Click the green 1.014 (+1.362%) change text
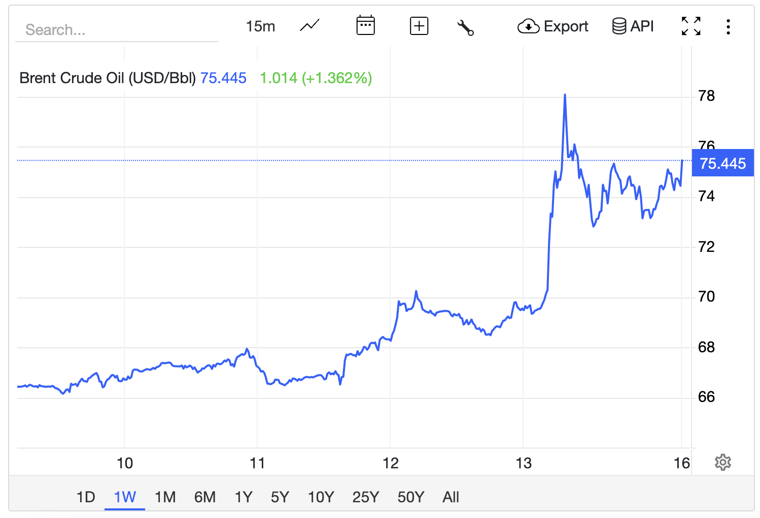The height and width of the screenshot is (518, 760). coord(316,78)
